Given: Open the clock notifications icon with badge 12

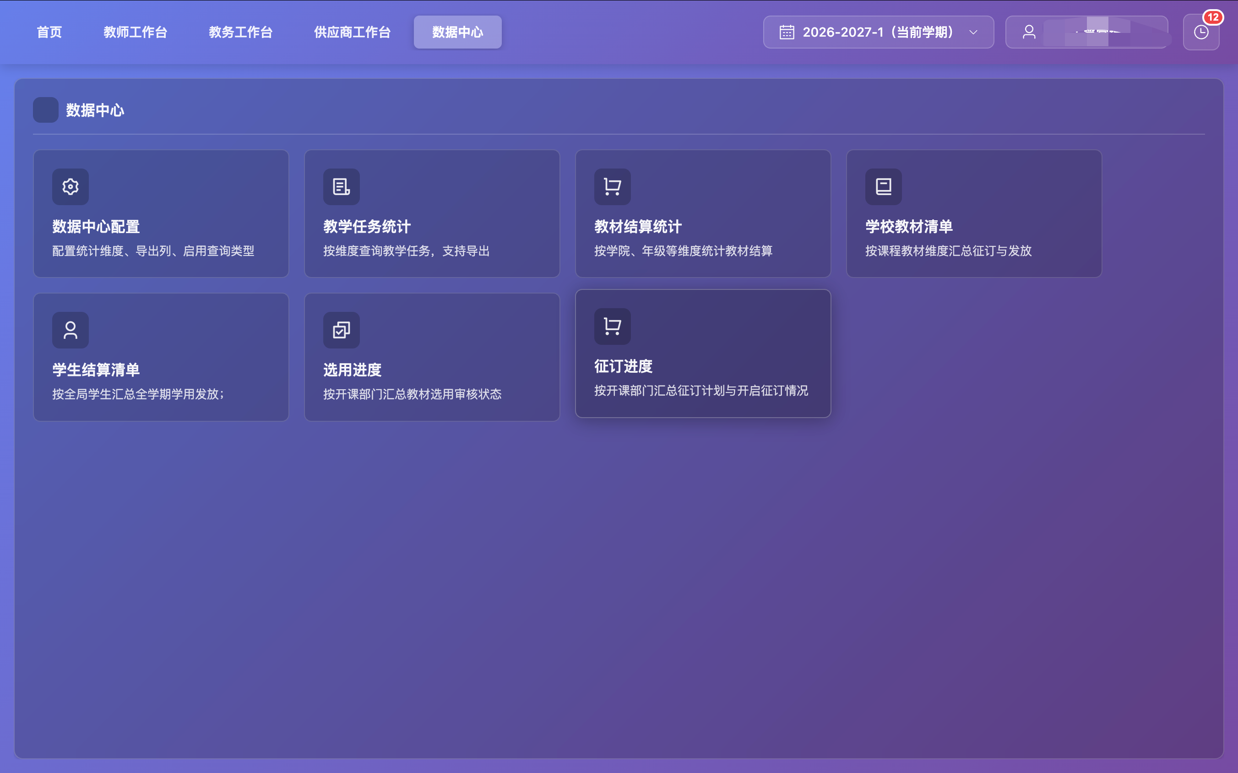Looking at the screenshot, I should coord(1201,32).
